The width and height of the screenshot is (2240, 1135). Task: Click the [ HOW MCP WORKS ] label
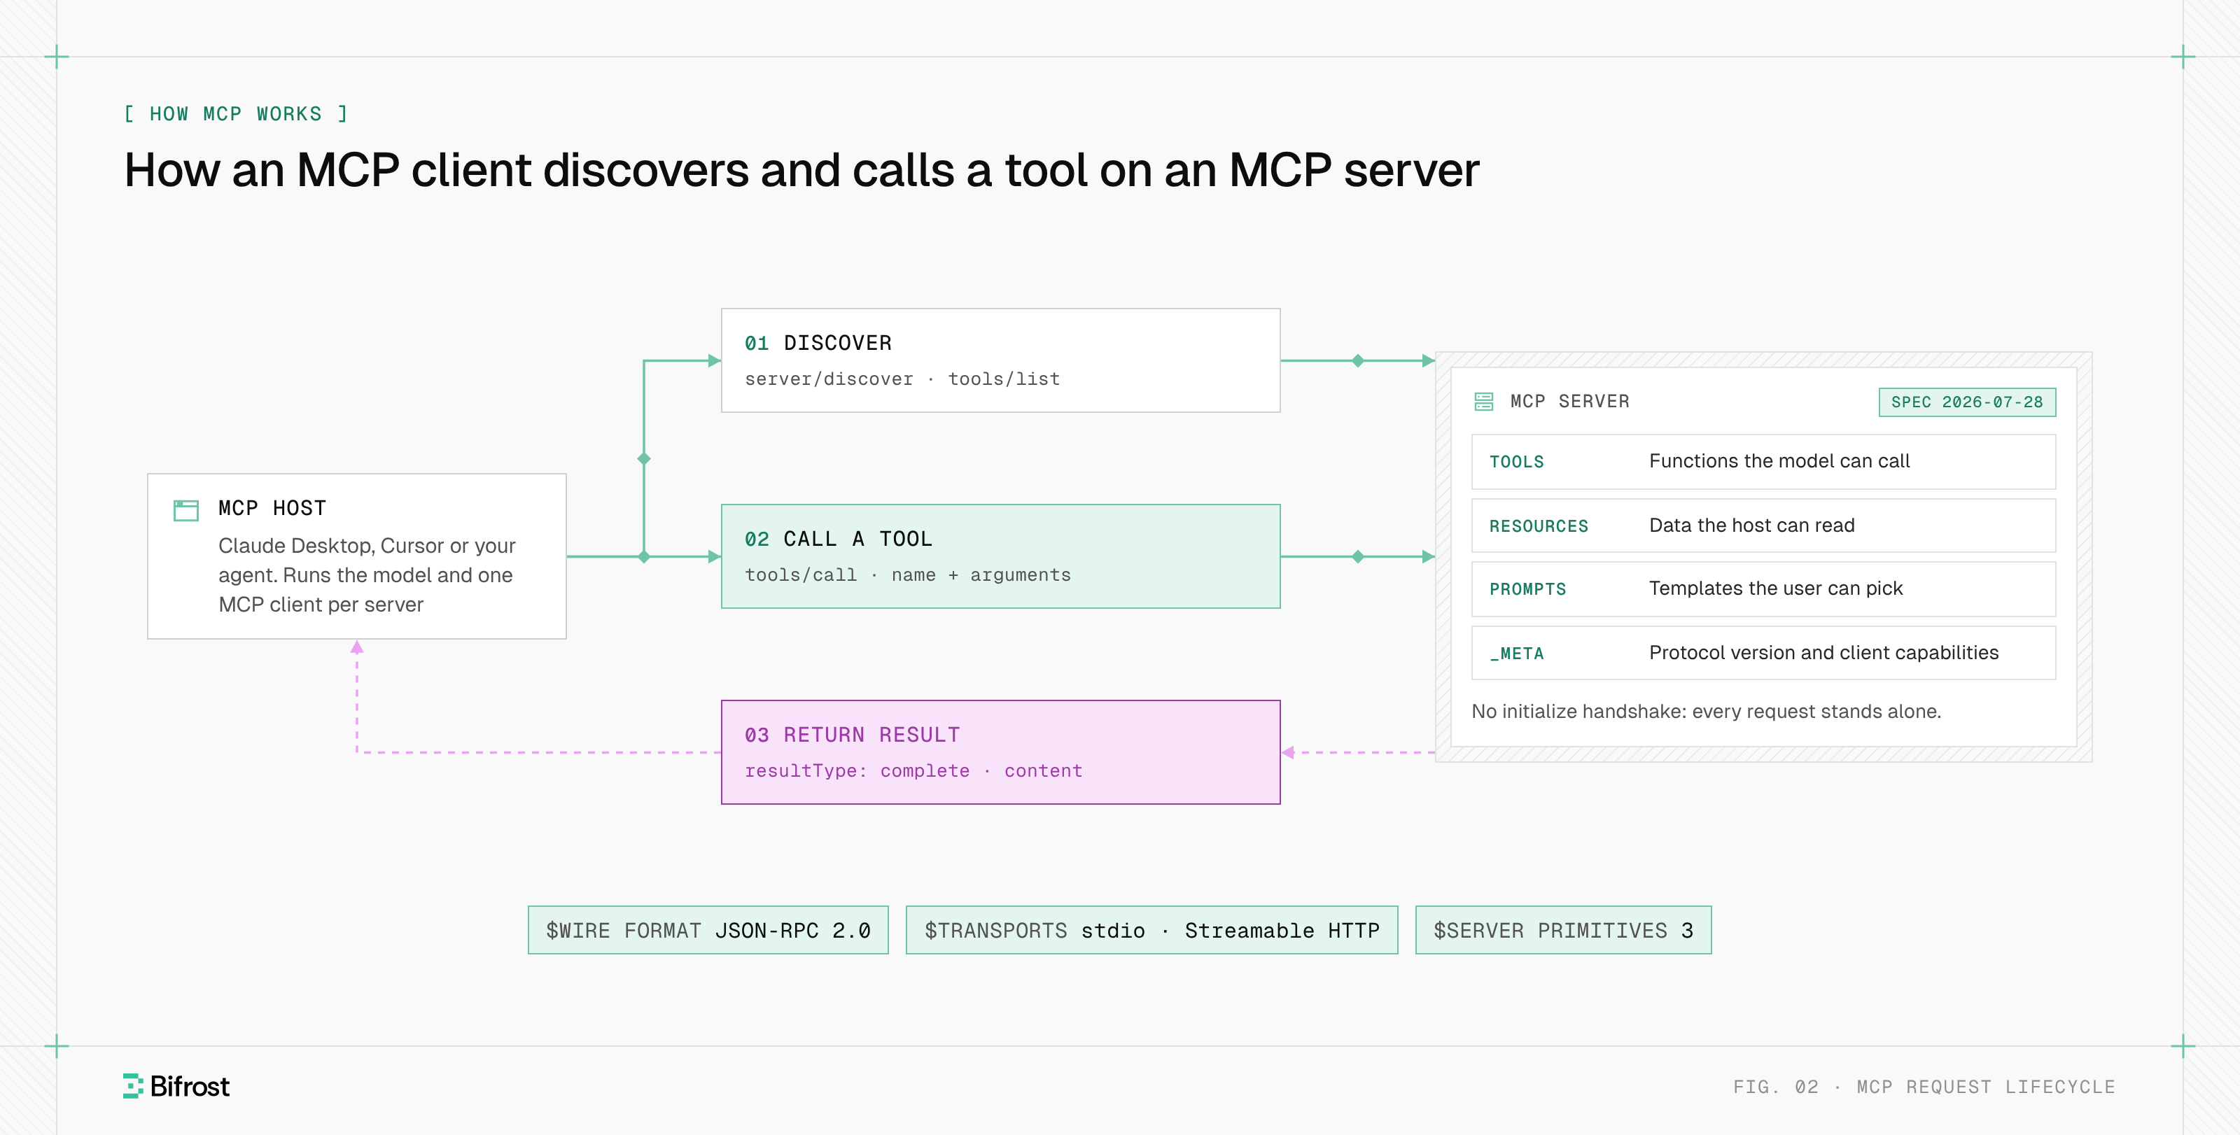coord(236,114)
